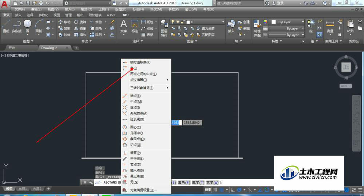This screenshot has height=196, width=364.
Task: Click the 拉伸 (Stretch) tool
Action: [64, 35]
